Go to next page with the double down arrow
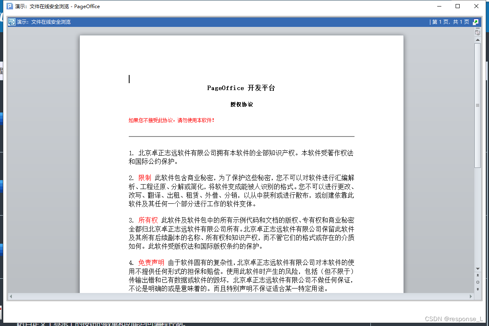The width and height of the screenshot is (489, 326). (x=478, y=289)
